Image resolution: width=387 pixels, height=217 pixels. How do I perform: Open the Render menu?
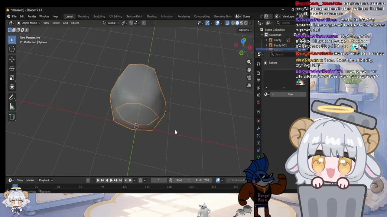tap(32, 16)
